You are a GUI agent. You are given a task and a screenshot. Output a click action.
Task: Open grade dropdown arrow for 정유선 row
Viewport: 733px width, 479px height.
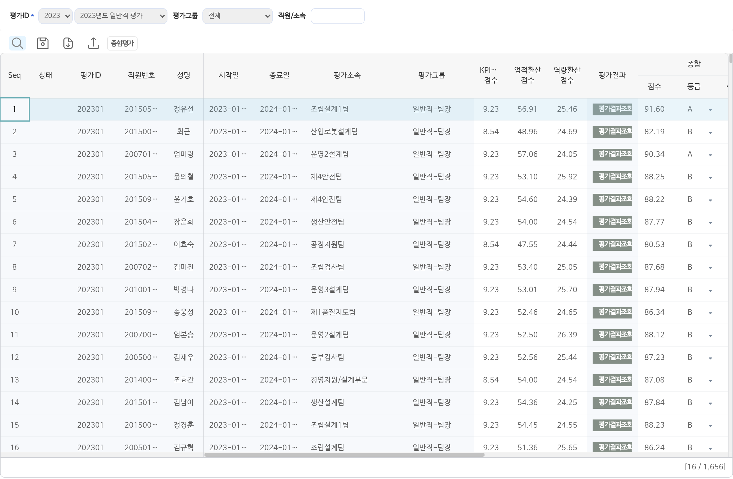pos(710,110)
